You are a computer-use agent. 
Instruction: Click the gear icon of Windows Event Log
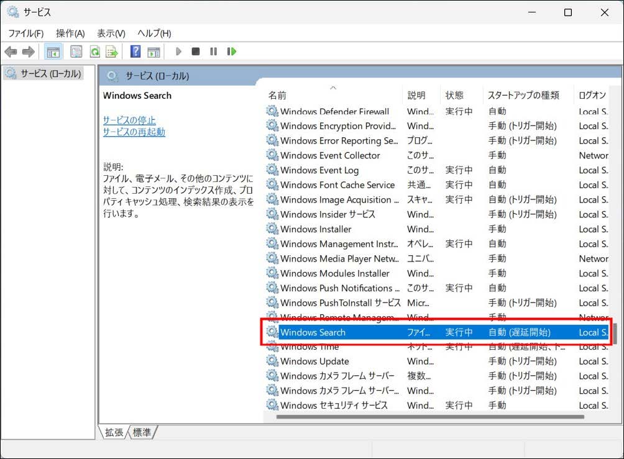(x=272, y=170)
